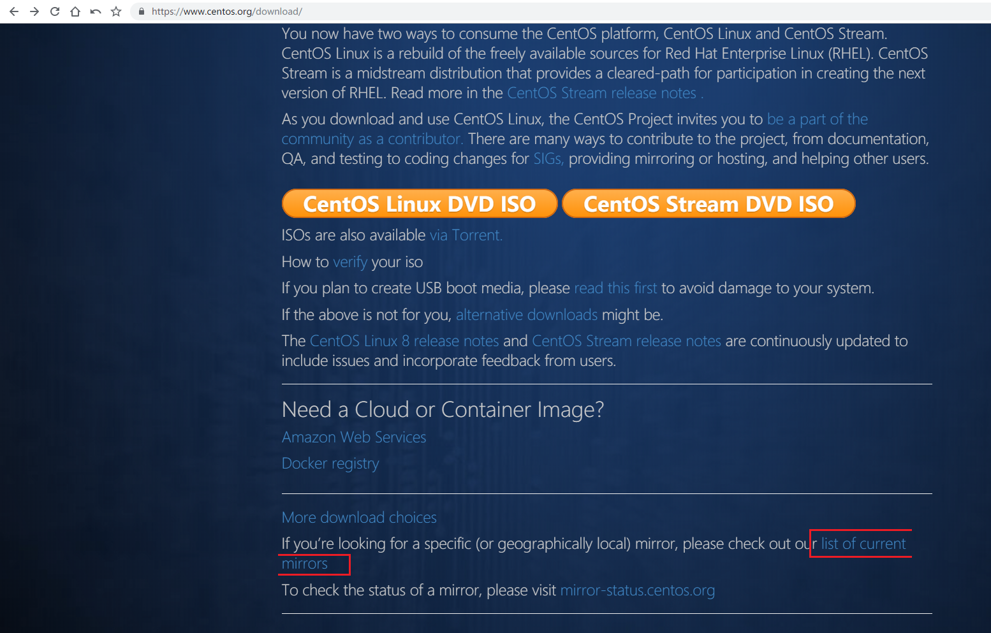Download via the CentOS Stream DVD ISO button
991x633 pixels.
point(708,203)
